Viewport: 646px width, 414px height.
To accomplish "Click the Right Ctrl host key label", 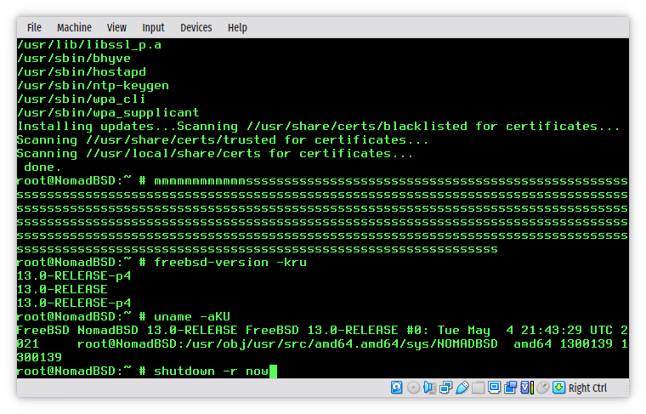I will coord(588,388).
